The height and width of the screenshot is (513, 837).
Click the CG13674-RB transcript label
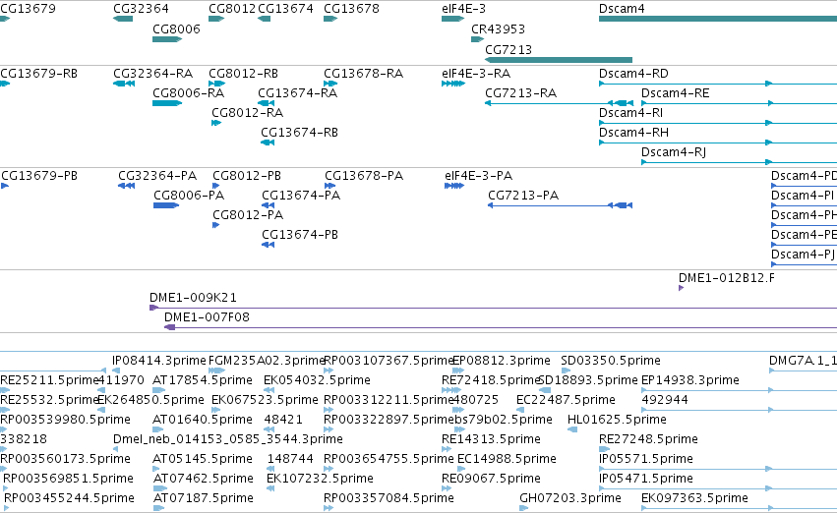[x=299, y=133]
